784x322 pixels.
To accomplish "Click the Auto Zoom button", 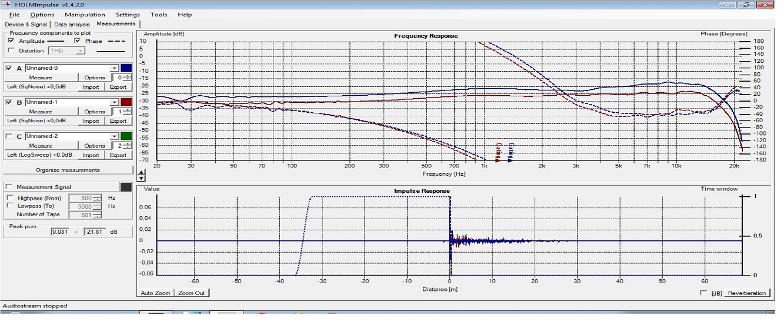I will (155, 293).
